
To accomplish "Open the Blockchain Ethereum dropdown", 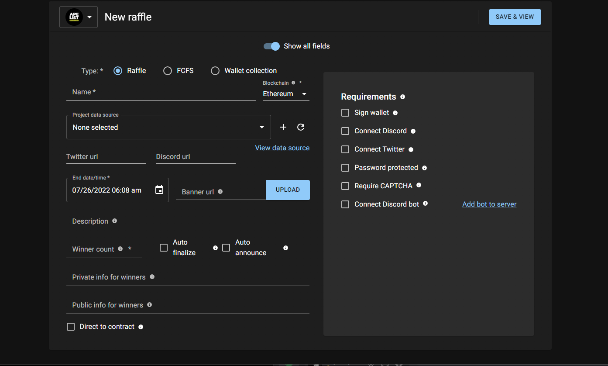I will 285,94.
